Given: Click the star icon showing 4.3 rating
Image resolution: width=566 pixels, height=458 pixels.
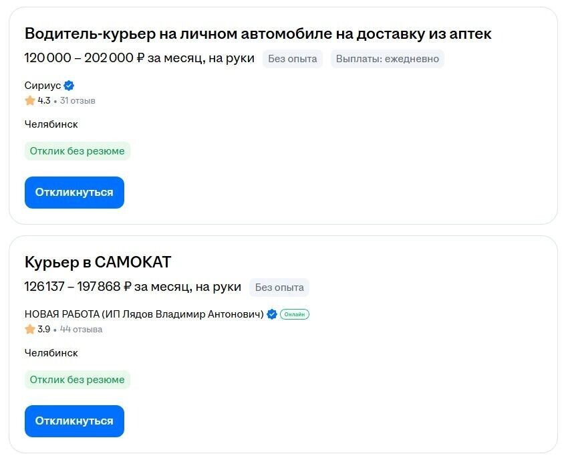Looking at the screenshot, I should [x=29, y=100].
